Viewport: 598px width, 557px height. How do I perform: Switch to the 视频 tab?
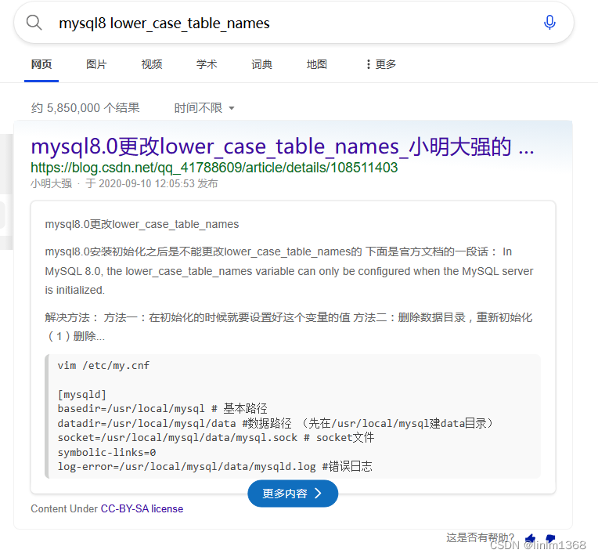tap(151, 64)
